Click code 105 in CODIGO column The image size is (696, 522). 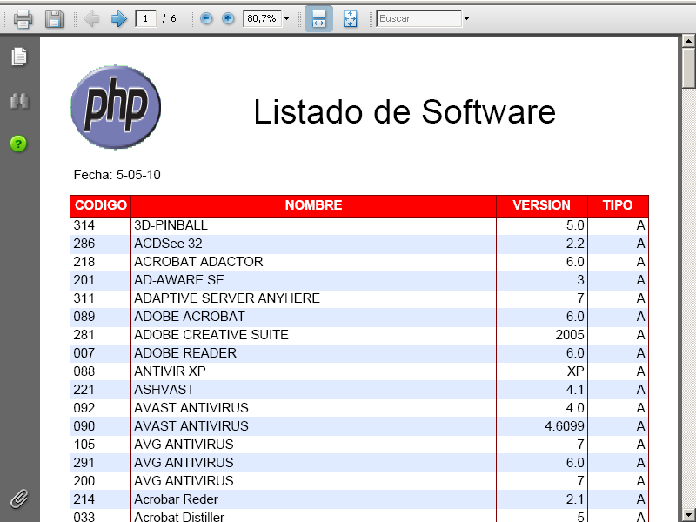(x=84, y=445)
